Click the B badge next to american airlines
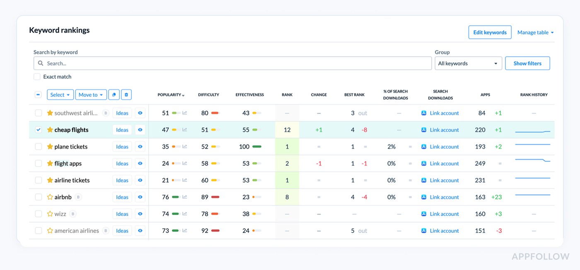The height and width of the screenshot is (270, 580). click(x=106, y=231)
